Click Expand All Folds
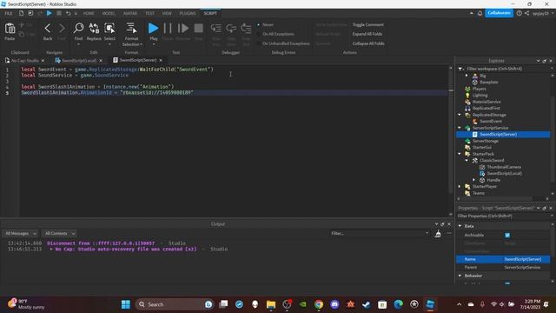The width and height of the screenshot is (556, 313). click(x=367, y=34)
